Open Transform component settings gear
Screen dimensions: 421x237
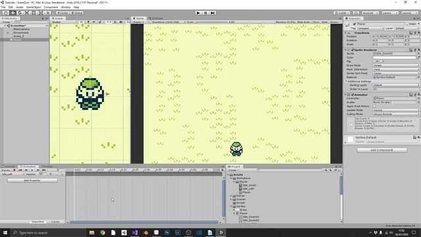(418, 33)
